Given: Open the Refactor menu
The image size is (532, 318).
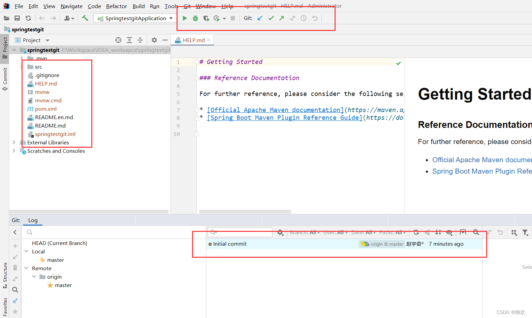Looking at the screenshot, I should pyautogui.click(x=116, y=6).
